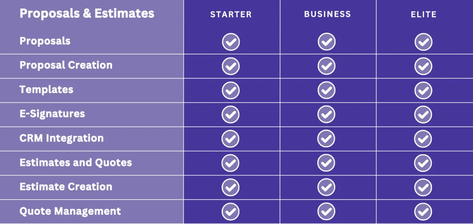
Task: Select the BUSINESS plan column header
Action: pyautogui.click(x=328, y=14)
